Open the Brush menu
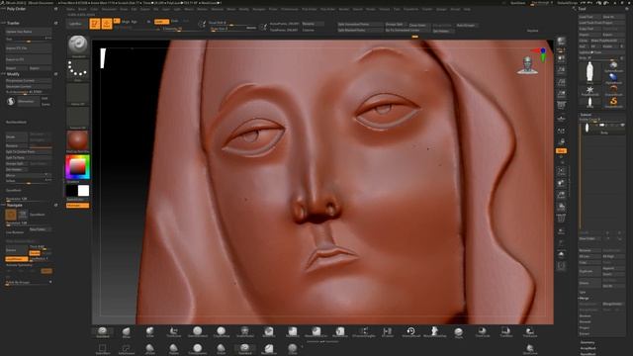 tap(82, 9)
